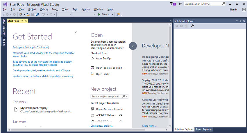This screenshot has width=247, height=133.
Task: Expand the search project templates dropdown
Action: [127, 96]
